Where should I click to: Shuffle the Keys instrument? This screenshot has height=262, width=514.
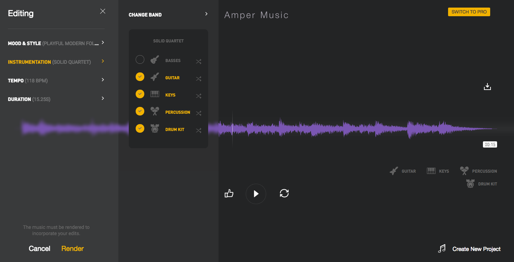pyautogui.click(x=198, y=96)
